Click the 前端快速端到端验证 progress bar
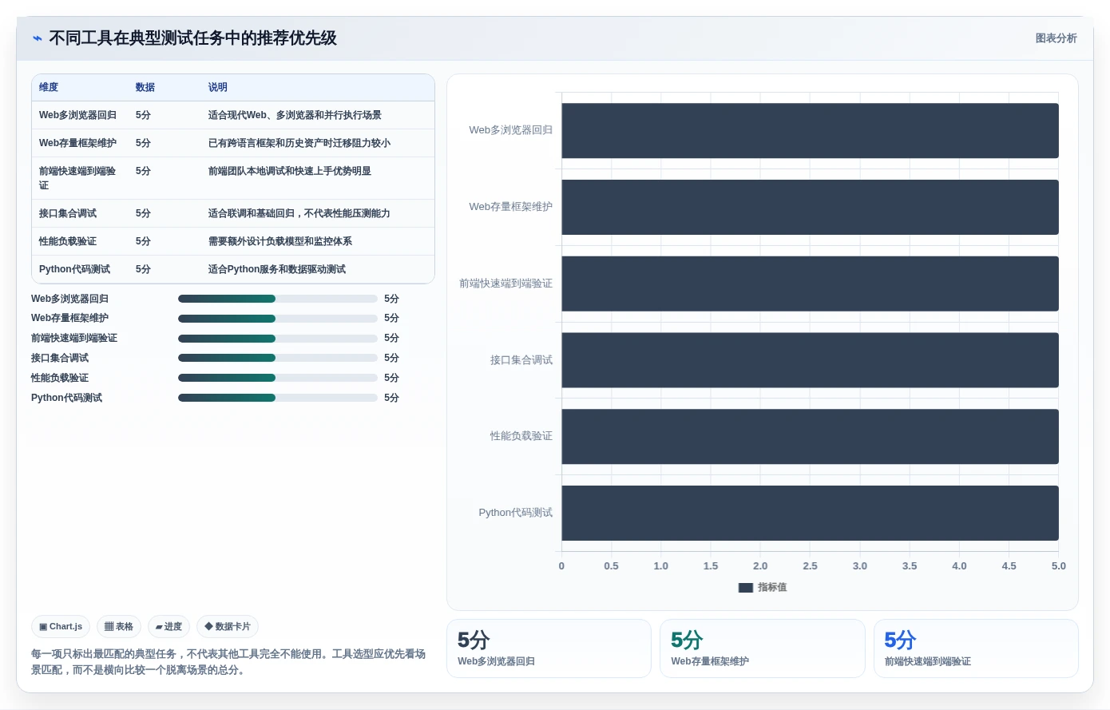Image resolution: width=1110 pixels, height=710 pixels. 278,339
